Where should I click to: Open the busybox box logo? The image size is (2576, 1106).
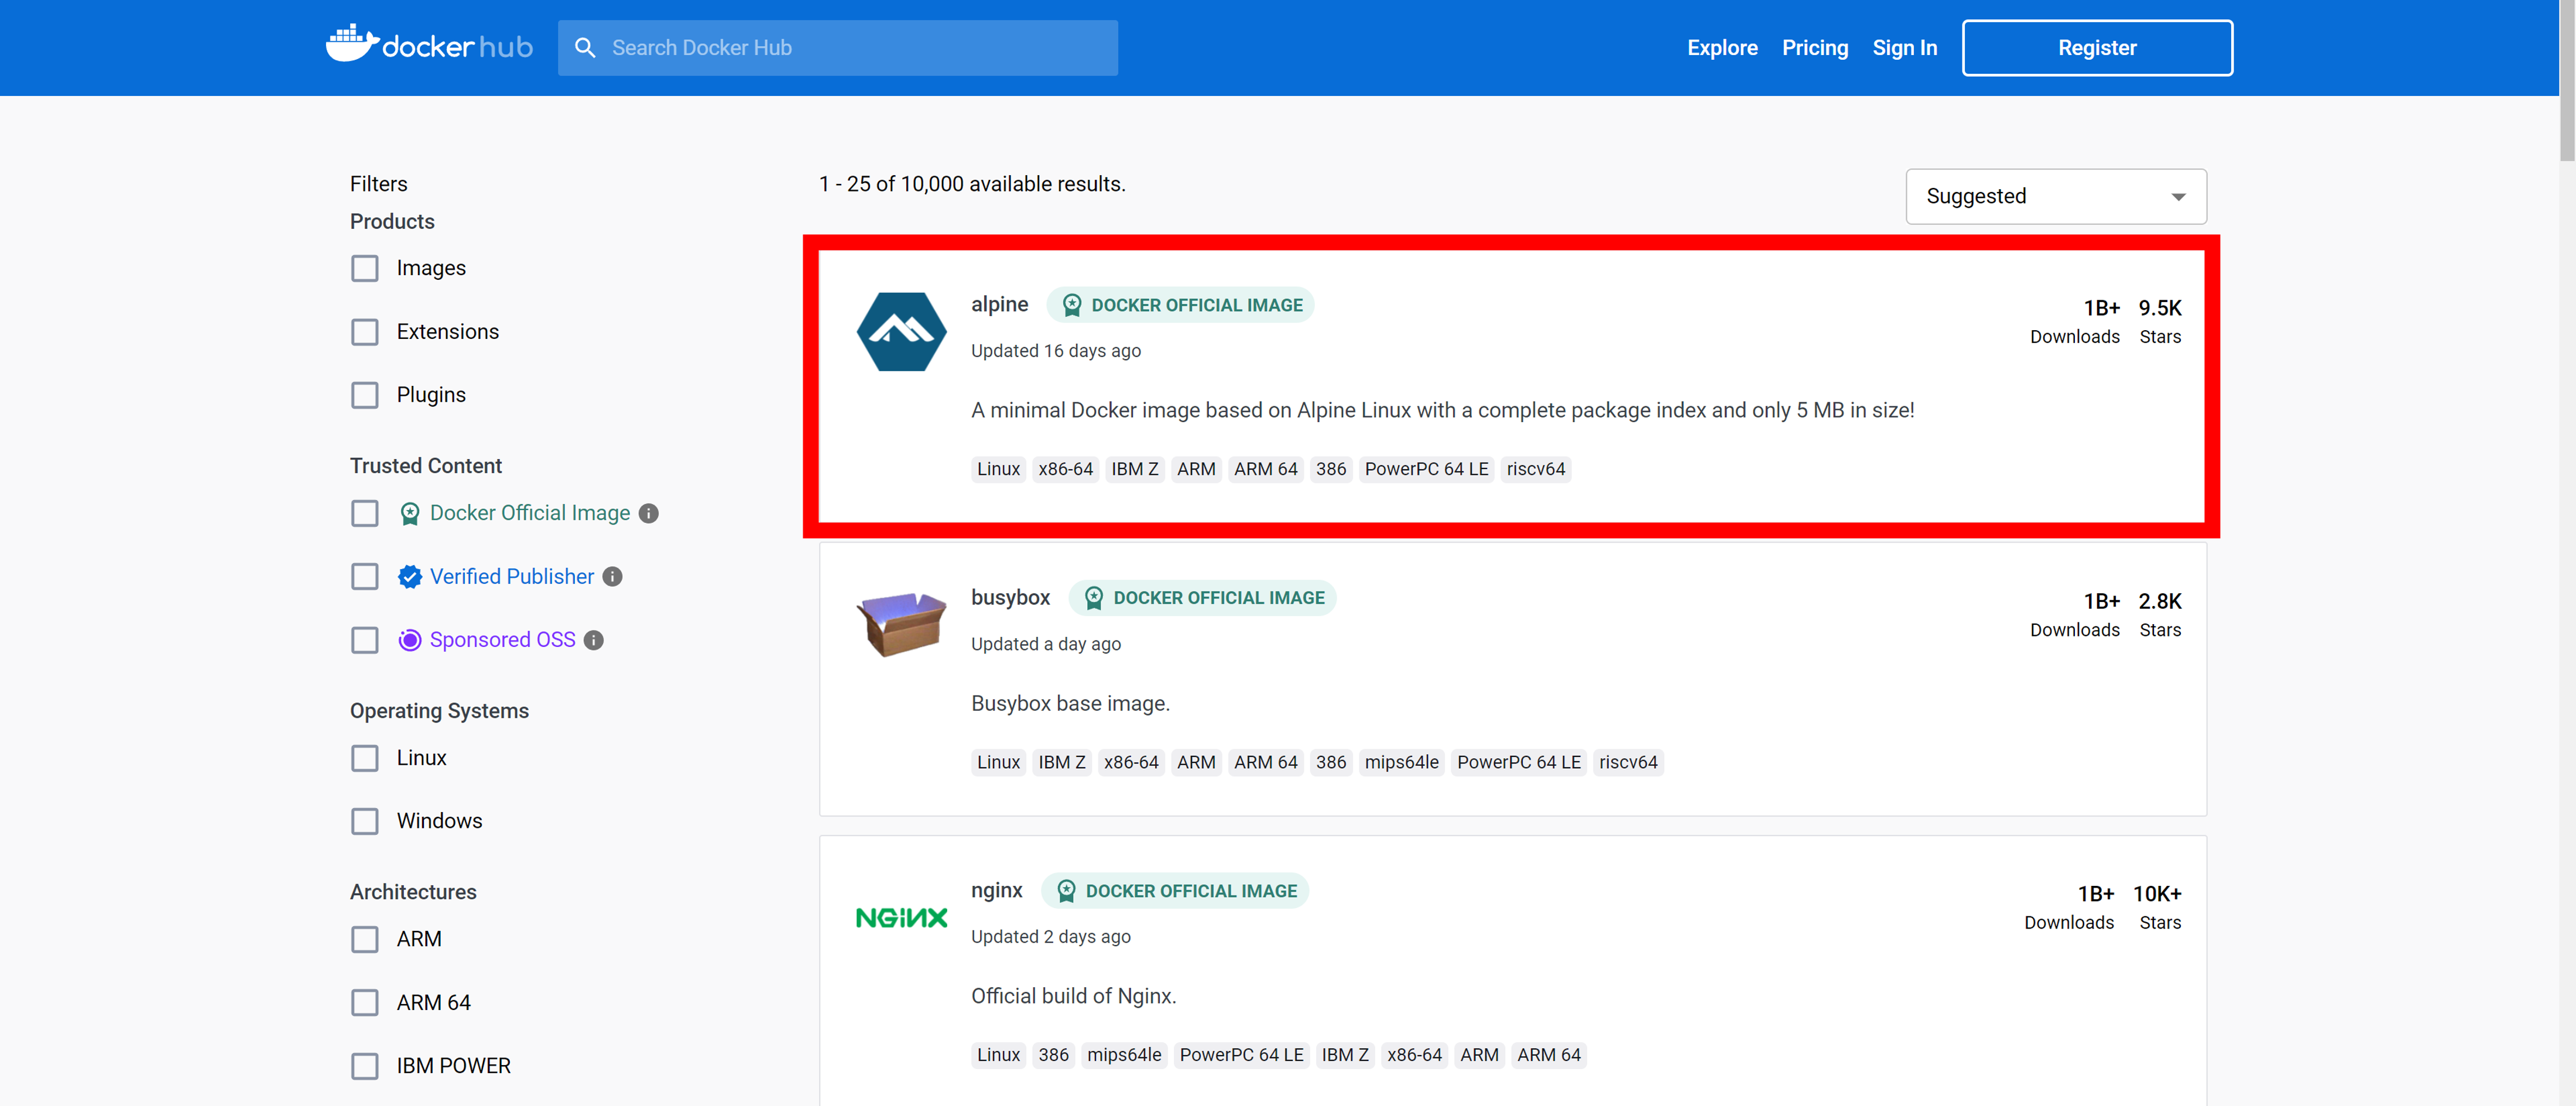[901, 624]
